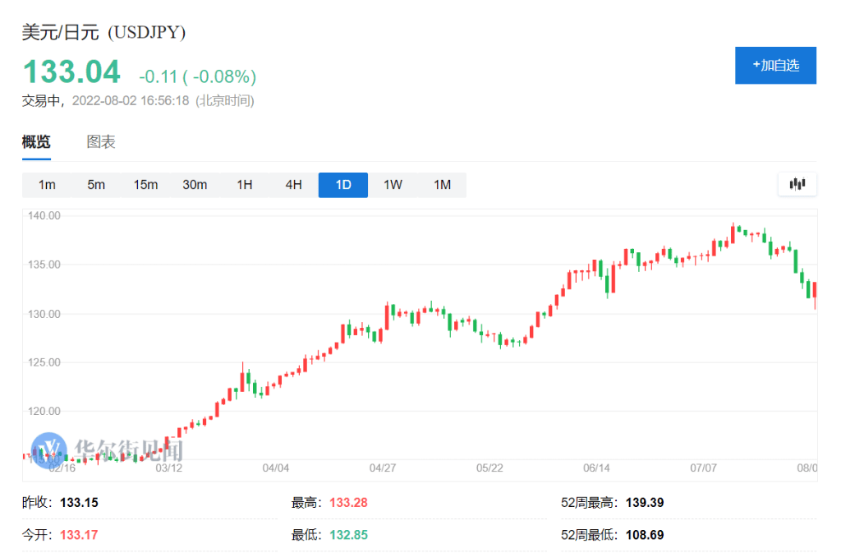Click the candlestick chart type icon
Viewport: 841px width, 553px height.
[797, 184]
